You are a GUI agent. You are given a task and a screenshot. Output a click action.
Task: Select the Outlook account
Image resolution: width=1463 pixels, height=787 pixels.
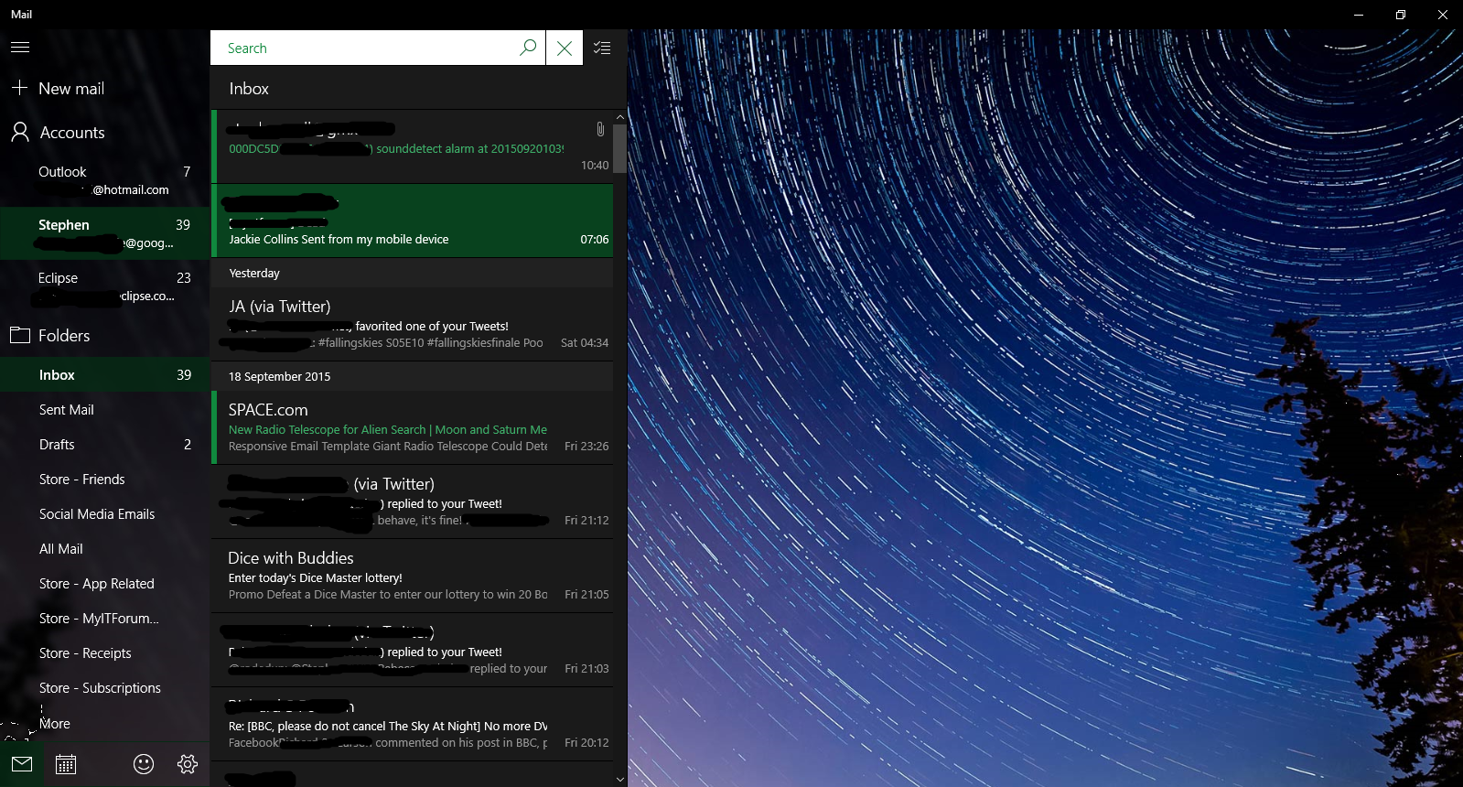pyautogui.click(x=104, y=180)
